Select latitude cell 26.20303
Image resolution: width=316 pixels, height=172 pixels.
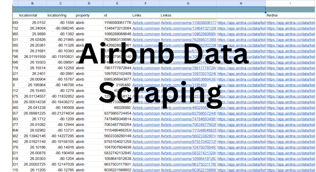(x=32, y=159)
